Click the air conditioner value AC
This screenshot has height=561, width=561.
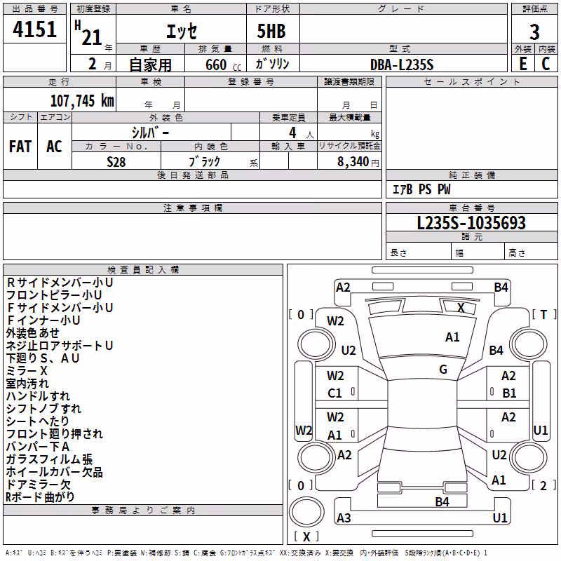[x=55, y=147]
